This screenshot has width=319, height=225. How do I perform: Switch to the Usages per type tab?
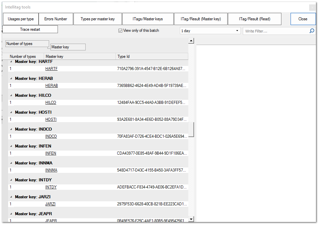pyautogui.click(x=20, y=19)
